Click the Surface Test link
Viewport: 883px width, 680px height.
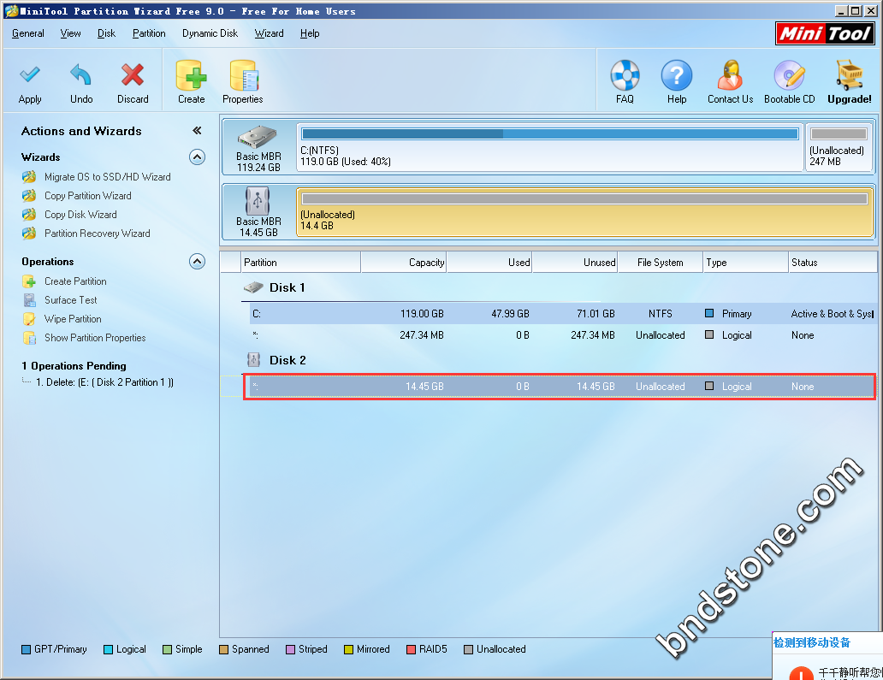(x=71, y=300)
